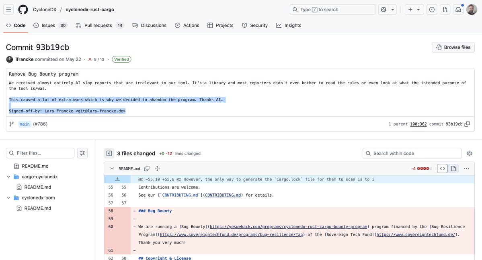Click the 'Contributions are welcome.' line

tap(169, 187)
